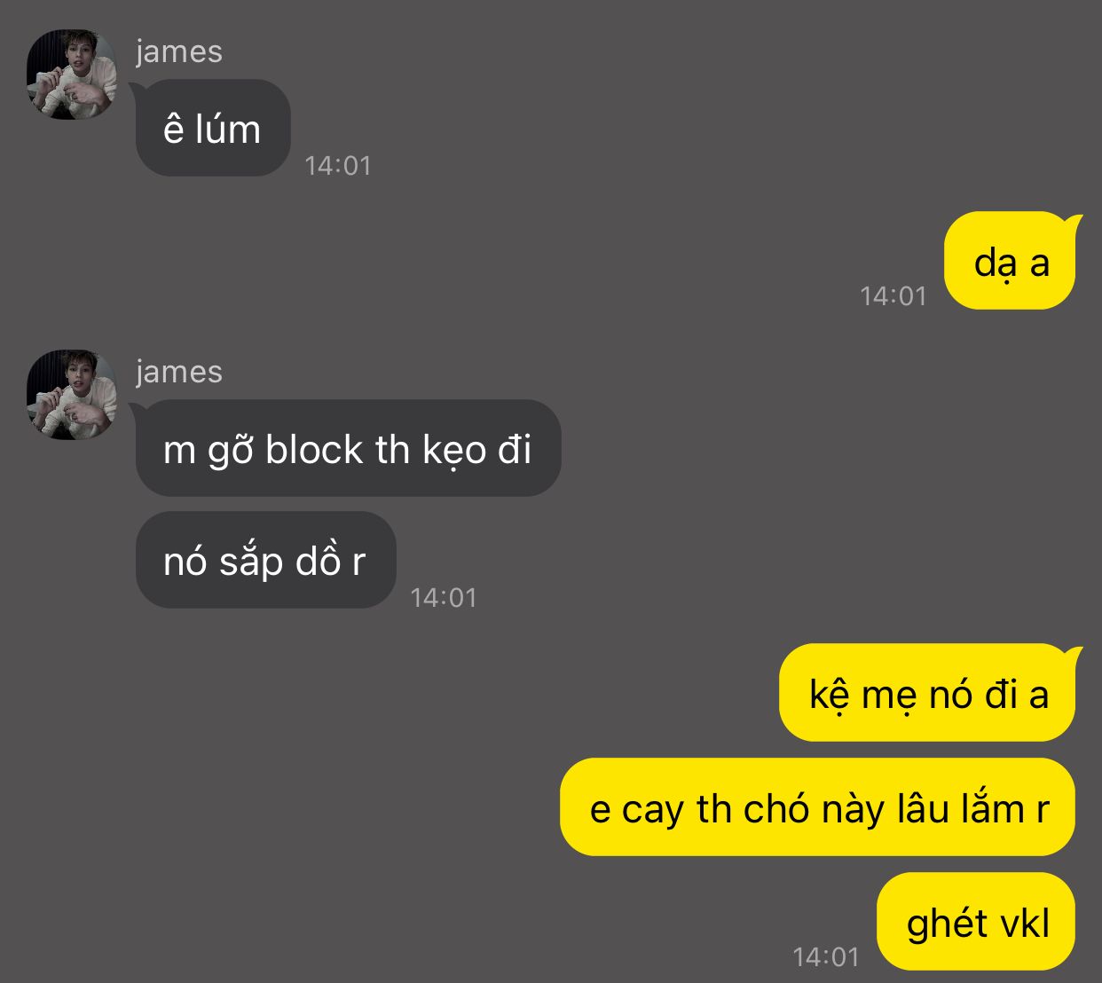Click the 14:01 timestamp beside 'dạ a'
Screen dimensions: 1102x983
tap(893, 296)
